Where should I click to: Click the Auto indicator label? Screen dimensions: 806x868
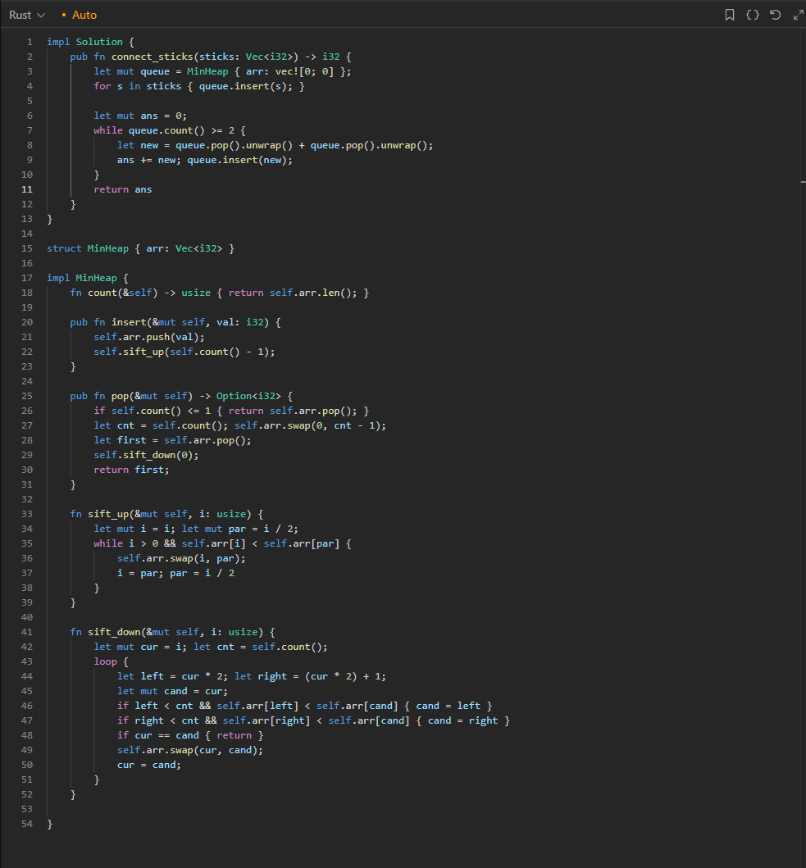pyautogui.click(x=84, y=15)
